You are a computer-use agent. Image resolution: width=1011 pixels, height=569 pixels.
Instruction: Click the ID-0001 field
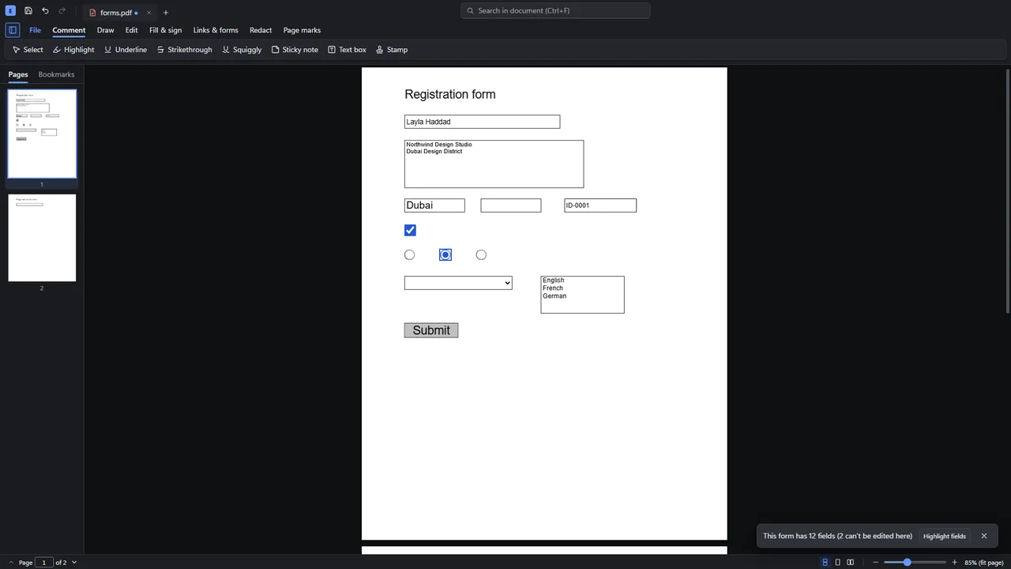[x=600, y=205]
